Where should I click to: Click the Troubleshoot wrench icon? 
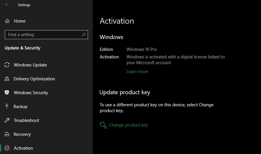[x=7, y=120]
